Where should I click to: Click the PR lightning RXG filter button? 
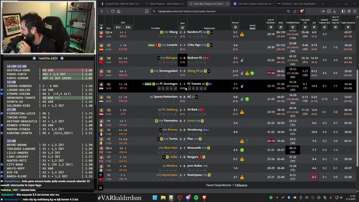coord(128,27)
